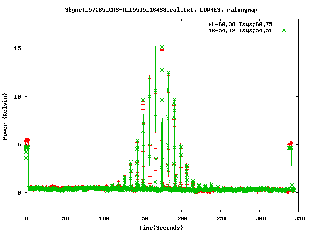Click the y-axis tick label 15

pyautogui.click(x=17, y=48)
